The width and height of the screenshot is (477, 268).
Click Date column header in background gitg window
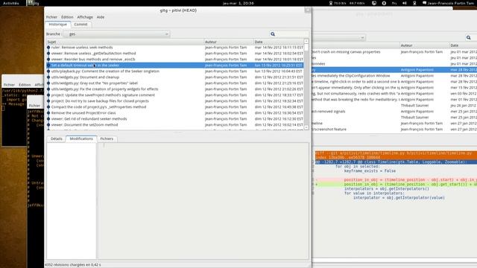click(x=463, y=45)
